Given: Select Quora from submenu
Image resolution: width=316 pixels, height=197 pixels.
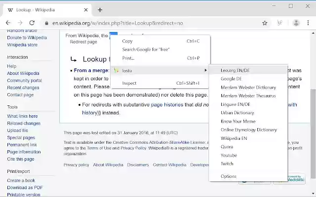Looking at the screenshot, I should click(x=248, y=147).
